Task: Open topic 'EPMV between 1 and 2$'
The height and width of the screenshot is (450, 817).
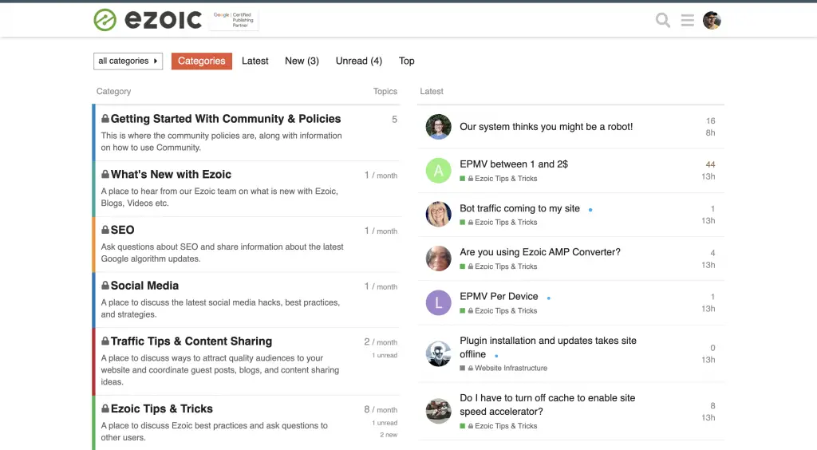Action: click(x=514, y=164)
